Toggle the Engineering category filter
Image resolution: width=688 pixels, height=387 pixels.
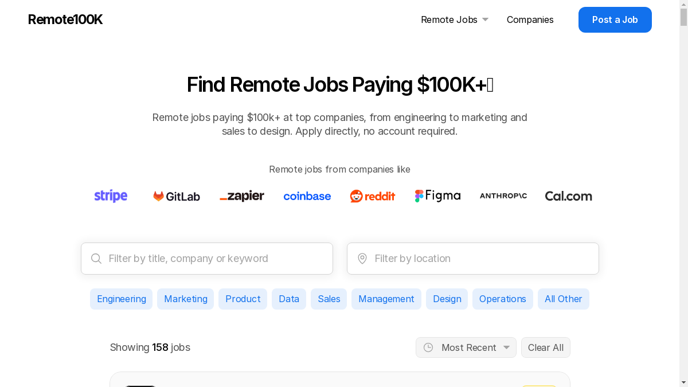[x=122, y=299]
